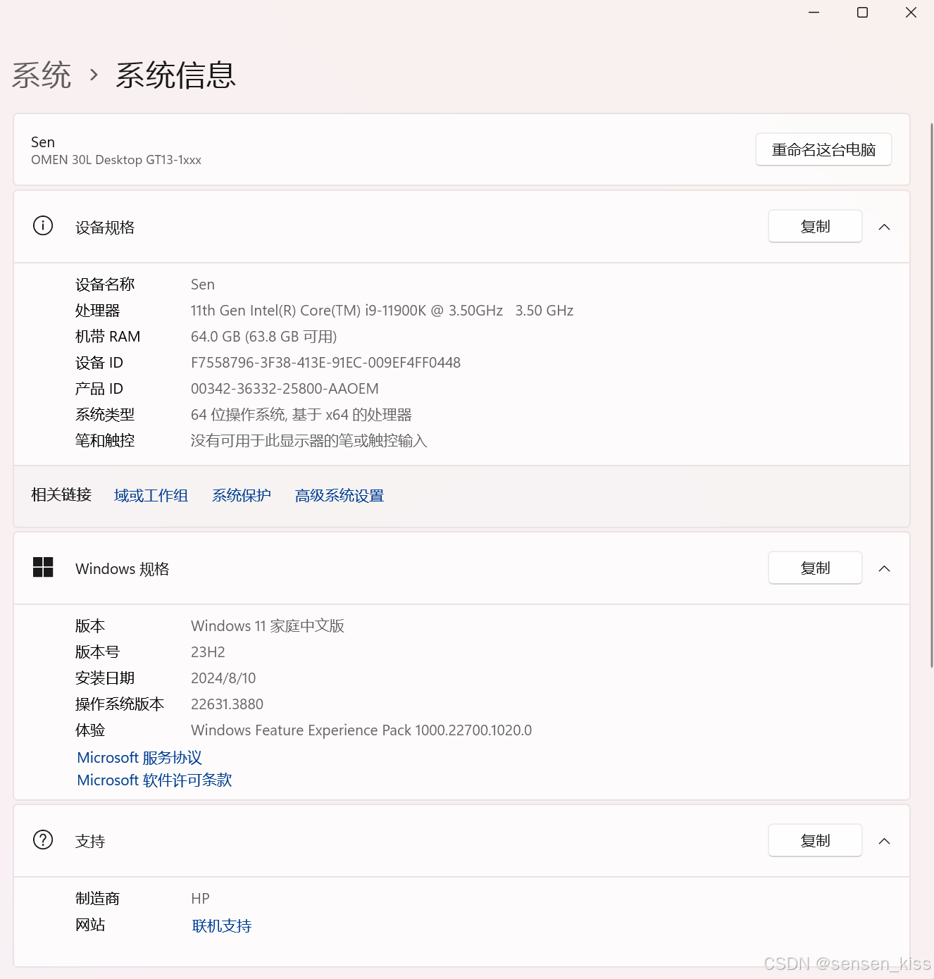
Task: Collapse the Windows 规格 section chevron
Action: (885, 568)
